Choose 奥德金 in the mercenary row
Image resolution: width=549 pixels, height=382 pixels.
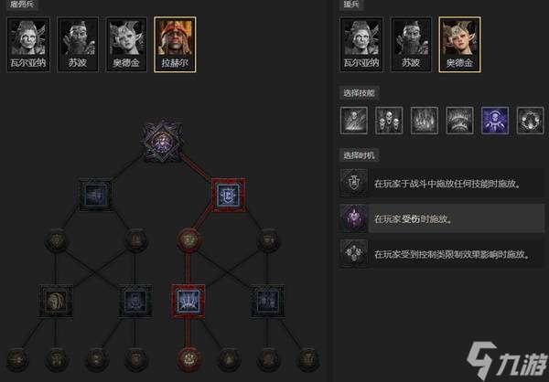(x=126, y=45)
